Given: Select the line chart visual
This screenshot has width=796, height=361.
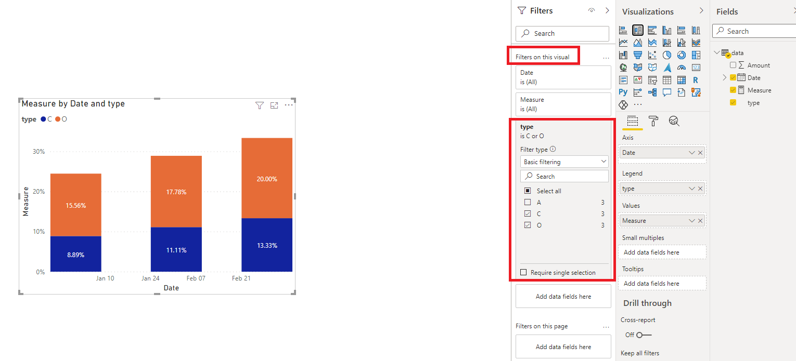Looking at the screenshot, I should 623,43.
